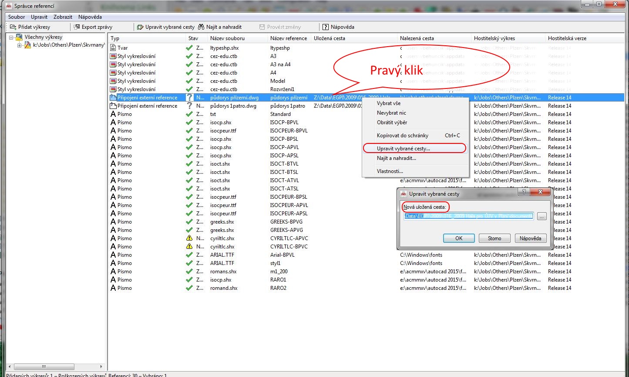Select Vlastnosti... in the context menu

pos(390,171)
